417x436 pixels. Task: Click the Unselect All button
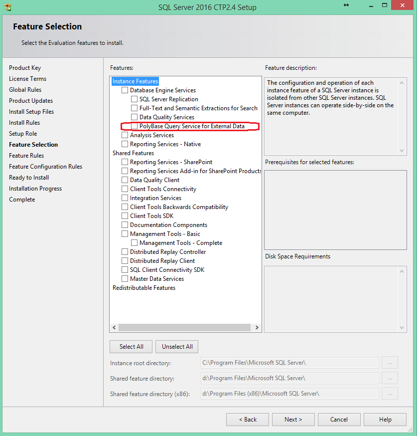click(x=177, y=347)
